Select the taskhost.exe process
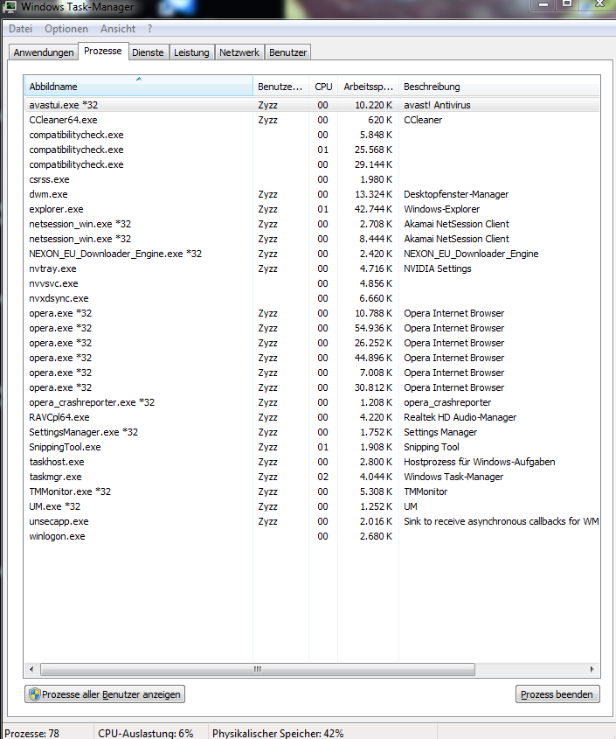 coord(312,462)
